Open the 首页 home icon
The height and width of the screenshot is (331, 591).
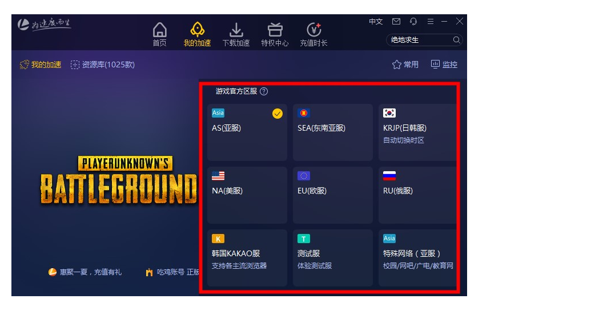click(x=159, y=33)
